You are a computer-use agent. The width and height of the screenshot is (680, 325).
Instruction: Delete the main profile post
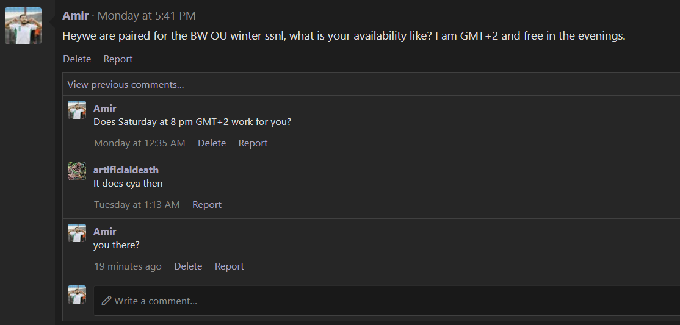pyautogui.click(x=77, y=59)
